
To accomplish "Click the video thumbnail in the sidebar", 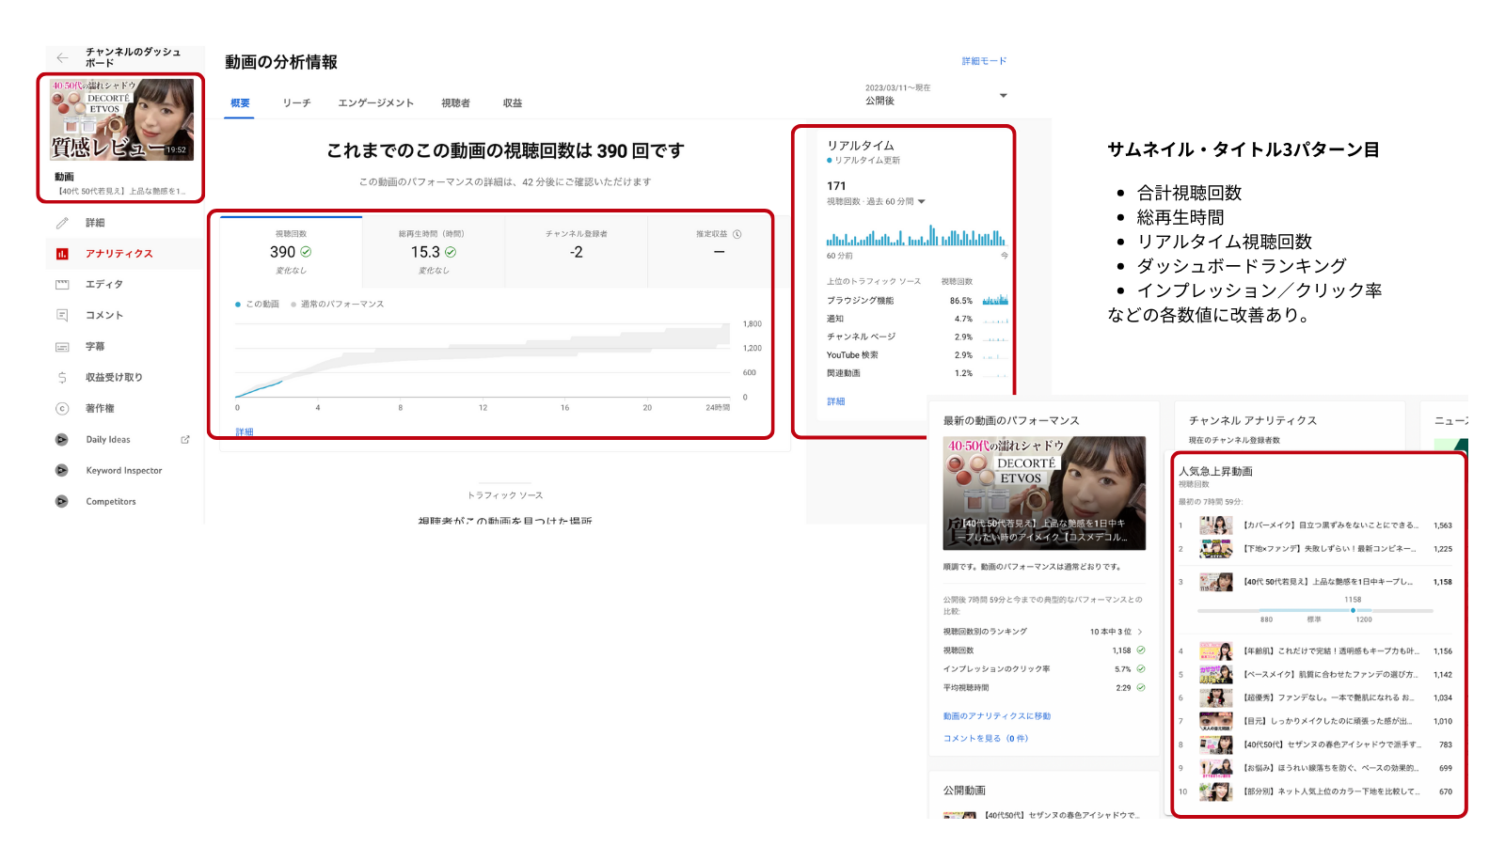I will (x=121, y=119).
